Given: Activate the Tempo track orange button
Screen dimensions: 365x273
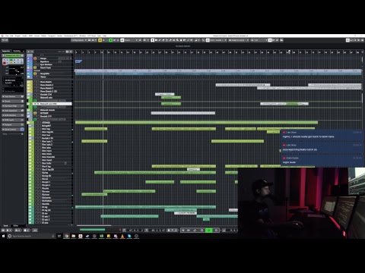Looking at the screenshot, I should click(35, 58).
